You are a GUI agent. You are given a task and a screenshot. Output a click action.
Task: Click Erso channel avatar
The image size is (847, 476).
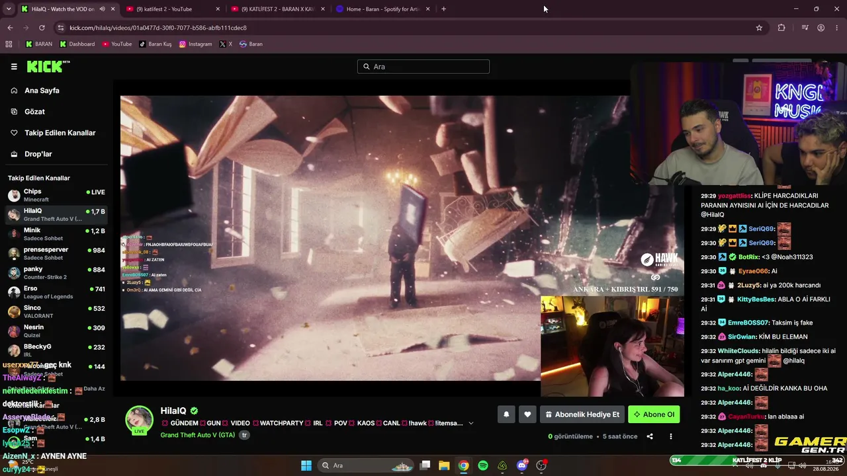click(x=14, y=292)
